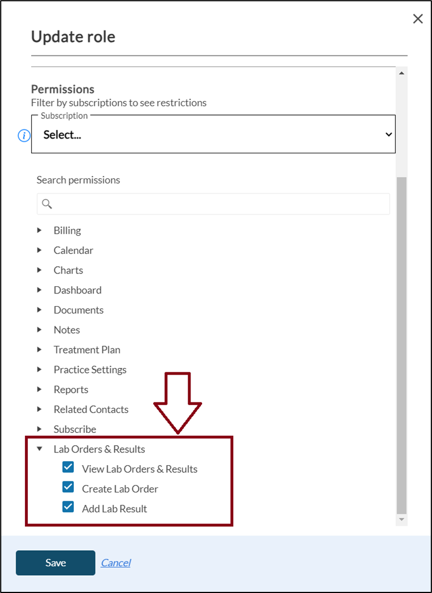Close the Update role dialog
The width and height of the screenshot is (432, 593).
point(418,19)
